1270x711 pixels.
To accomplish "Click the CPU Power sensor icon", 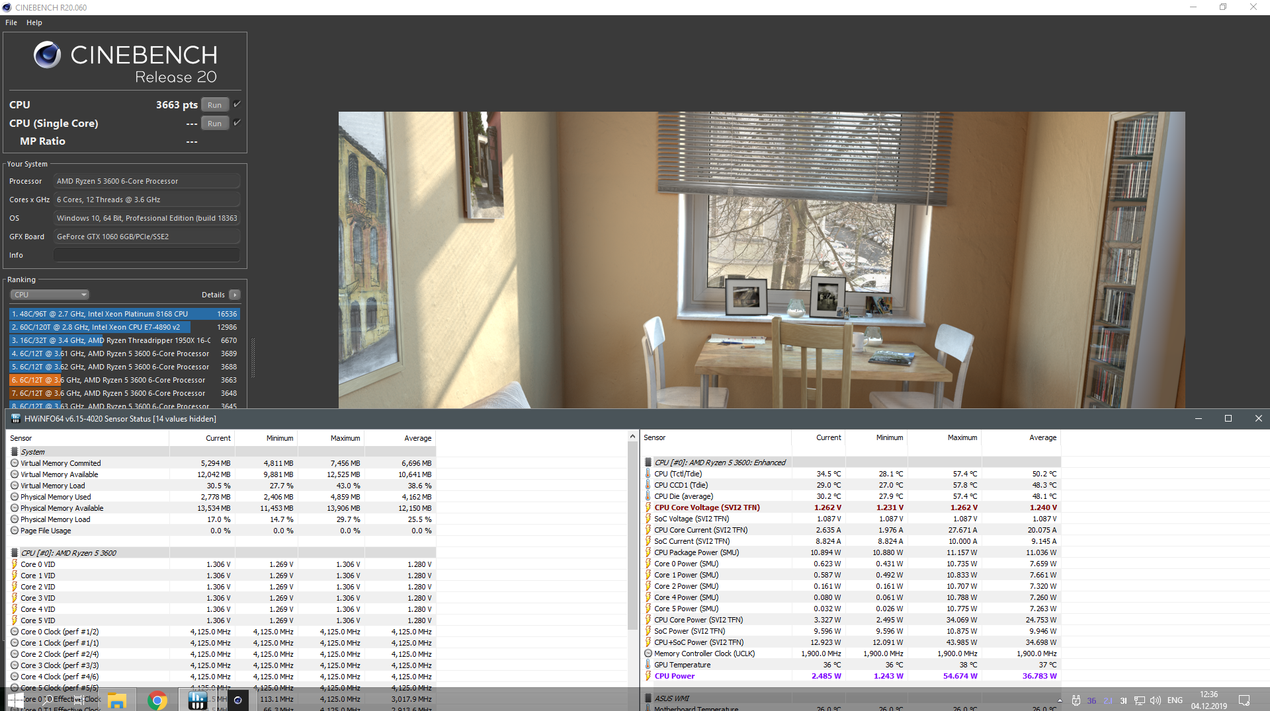I will pyautogui.click(x=648, y=676).
